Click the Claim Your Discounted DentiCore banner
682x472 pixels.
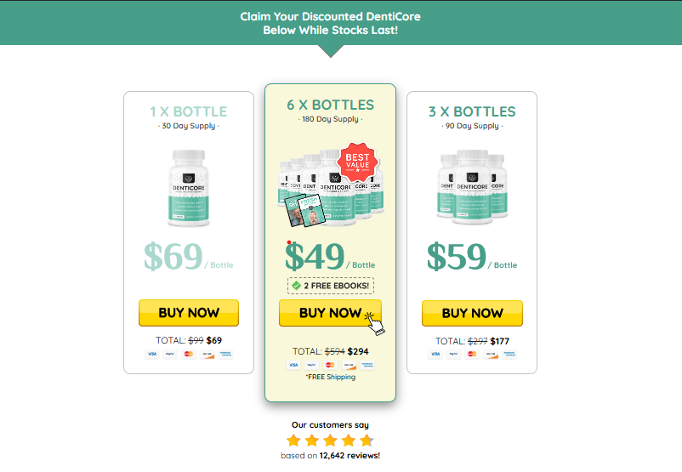pos(330,23)
